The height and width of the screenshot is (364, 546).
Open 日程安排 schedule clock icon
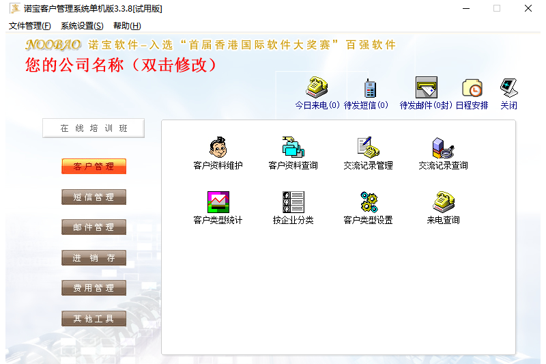(x=472, y=88)
